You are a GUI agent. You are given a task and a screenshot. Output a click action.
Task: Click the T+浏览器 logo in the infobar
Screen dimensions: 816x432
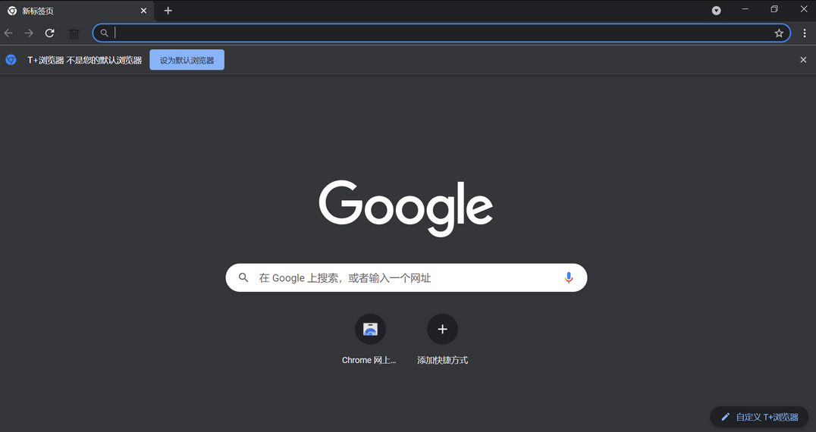coord(11,60)
